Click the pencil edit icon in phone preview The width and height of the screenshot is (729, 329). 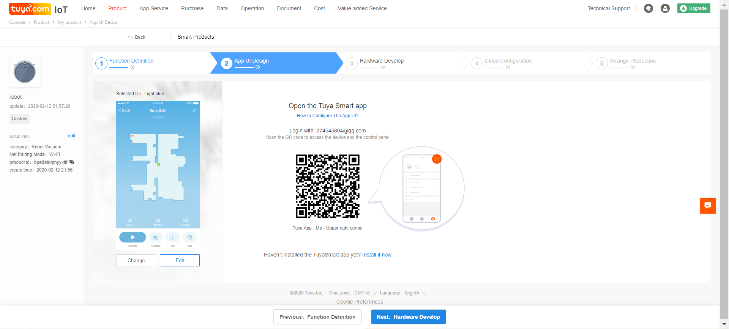194,110
